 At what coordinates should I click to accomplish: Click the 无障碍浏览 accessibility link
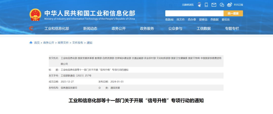pyautogui.click(x=188, y=5)
